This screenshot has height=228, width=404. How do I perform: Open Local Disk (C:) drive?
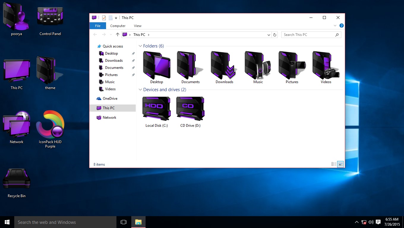pos(156,108)
